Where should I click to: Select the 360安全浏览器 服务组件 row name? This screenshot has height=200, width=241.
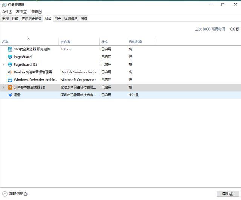(32, 49)
